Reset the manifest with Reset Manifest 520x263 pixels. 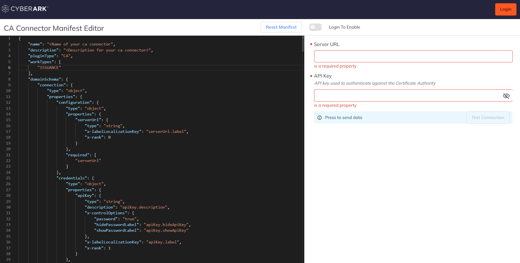pos(281,27)
